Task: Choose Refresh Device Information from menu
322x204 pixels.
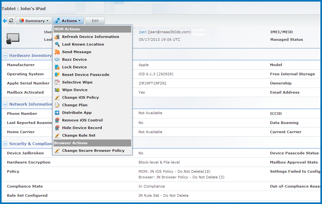Action: (x=93, y=37)
